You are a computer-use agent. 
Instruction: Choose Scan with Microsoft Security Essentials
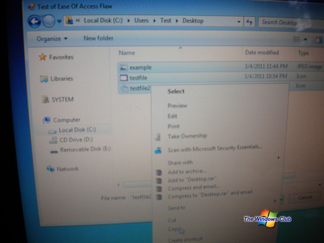(215, 148)
